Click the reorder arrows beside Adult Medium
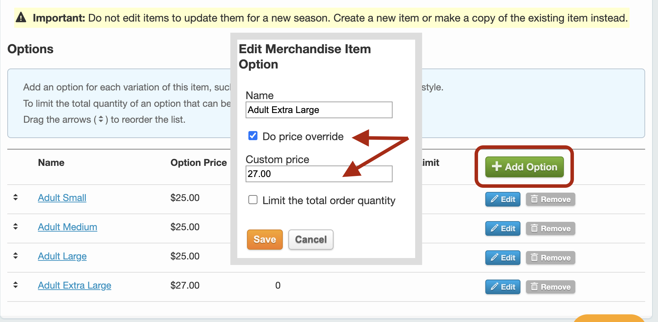 tap(15, 227)
